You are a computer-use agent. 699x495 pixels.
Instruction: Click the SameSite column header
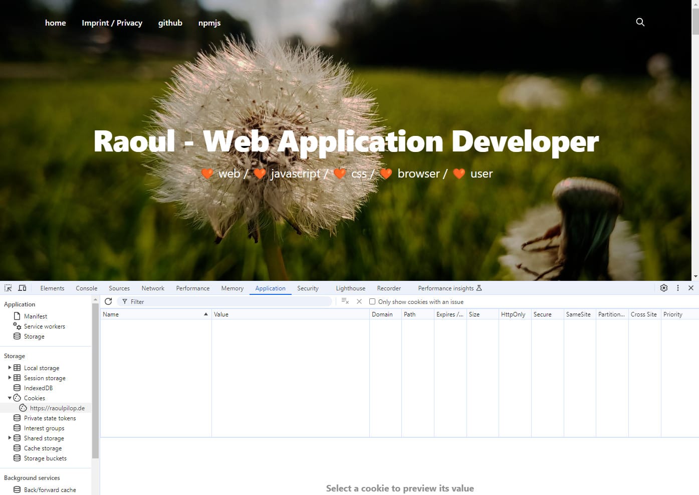(x=580, y=314)
